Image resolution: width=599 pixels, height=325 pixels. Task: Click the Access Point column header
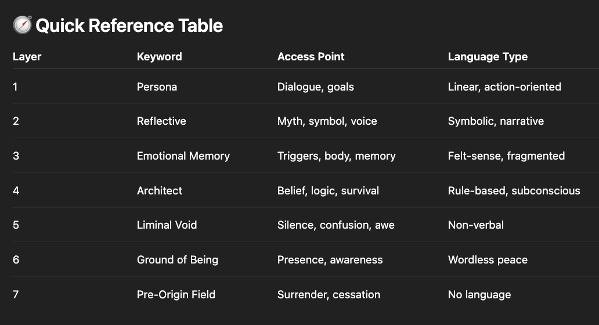[x=311, y=57]
